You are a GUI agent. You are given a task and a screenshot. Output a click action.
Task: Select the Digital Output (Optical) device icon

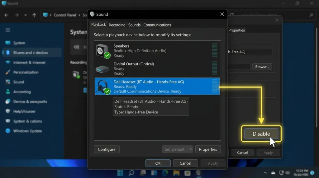pos(102,69)
